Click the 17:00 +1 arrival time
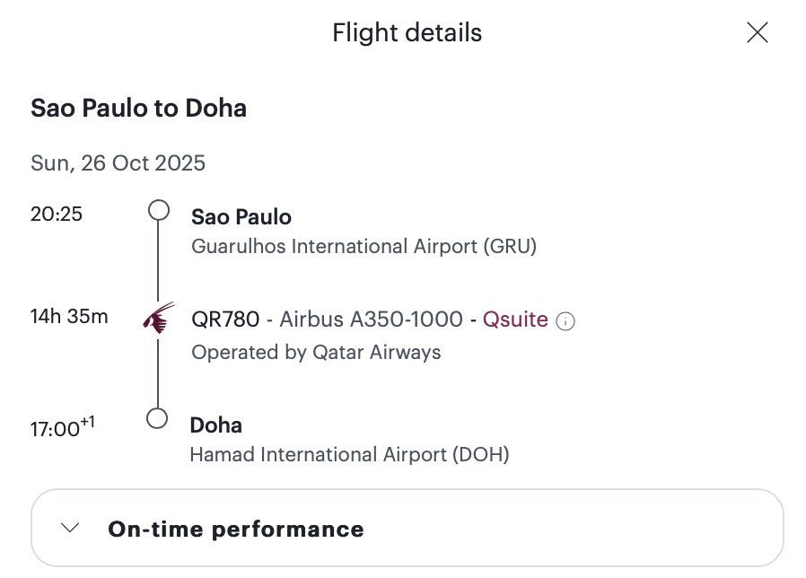The height and width of the screenshot is (578, 806). pyautogui.click(x=62, y=427)
